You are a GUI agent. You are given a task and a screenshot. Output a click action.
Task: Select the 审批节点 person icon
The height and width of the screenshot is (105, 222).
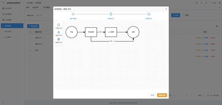click(59, 32)
